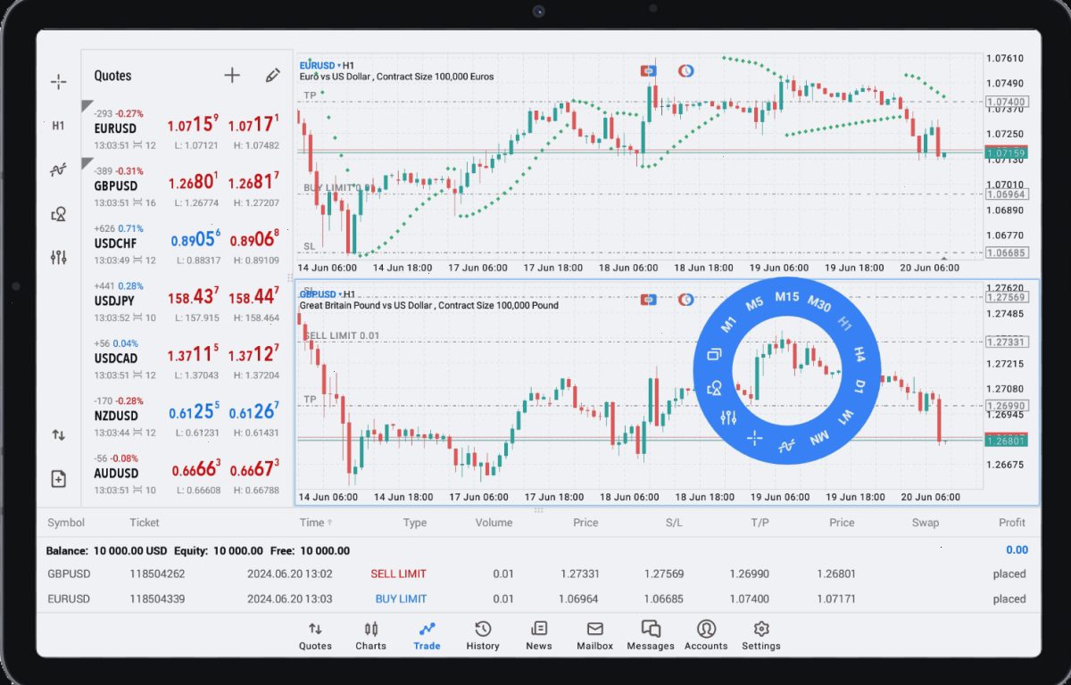Open the Quotes tab icon in the bottom bar

click(315, 629)
